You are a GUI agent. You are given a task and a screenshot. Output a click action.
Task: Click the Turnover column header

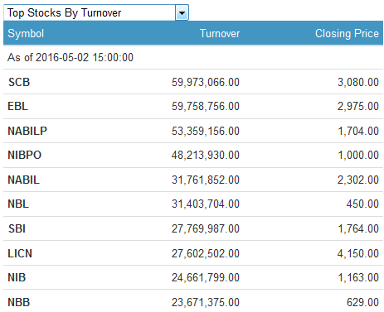[220, 34]
